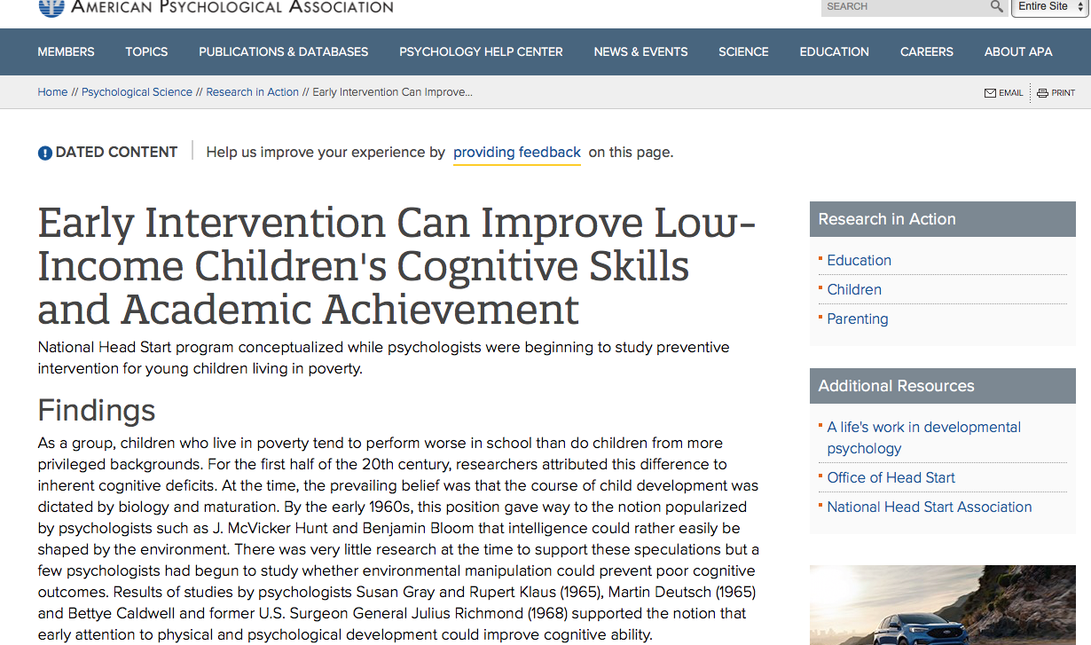Go to the Careers menu
The height and width of the screenshot is (645, 1091).
point(926,51)
